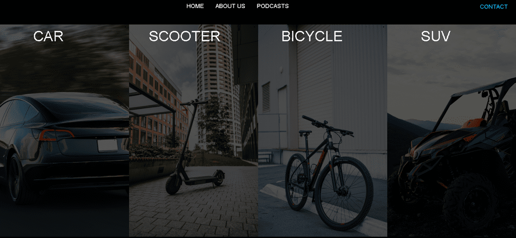Click the bicycle's saddle
Viewport: 516px width, 238px height.
(x=305, y=132)
